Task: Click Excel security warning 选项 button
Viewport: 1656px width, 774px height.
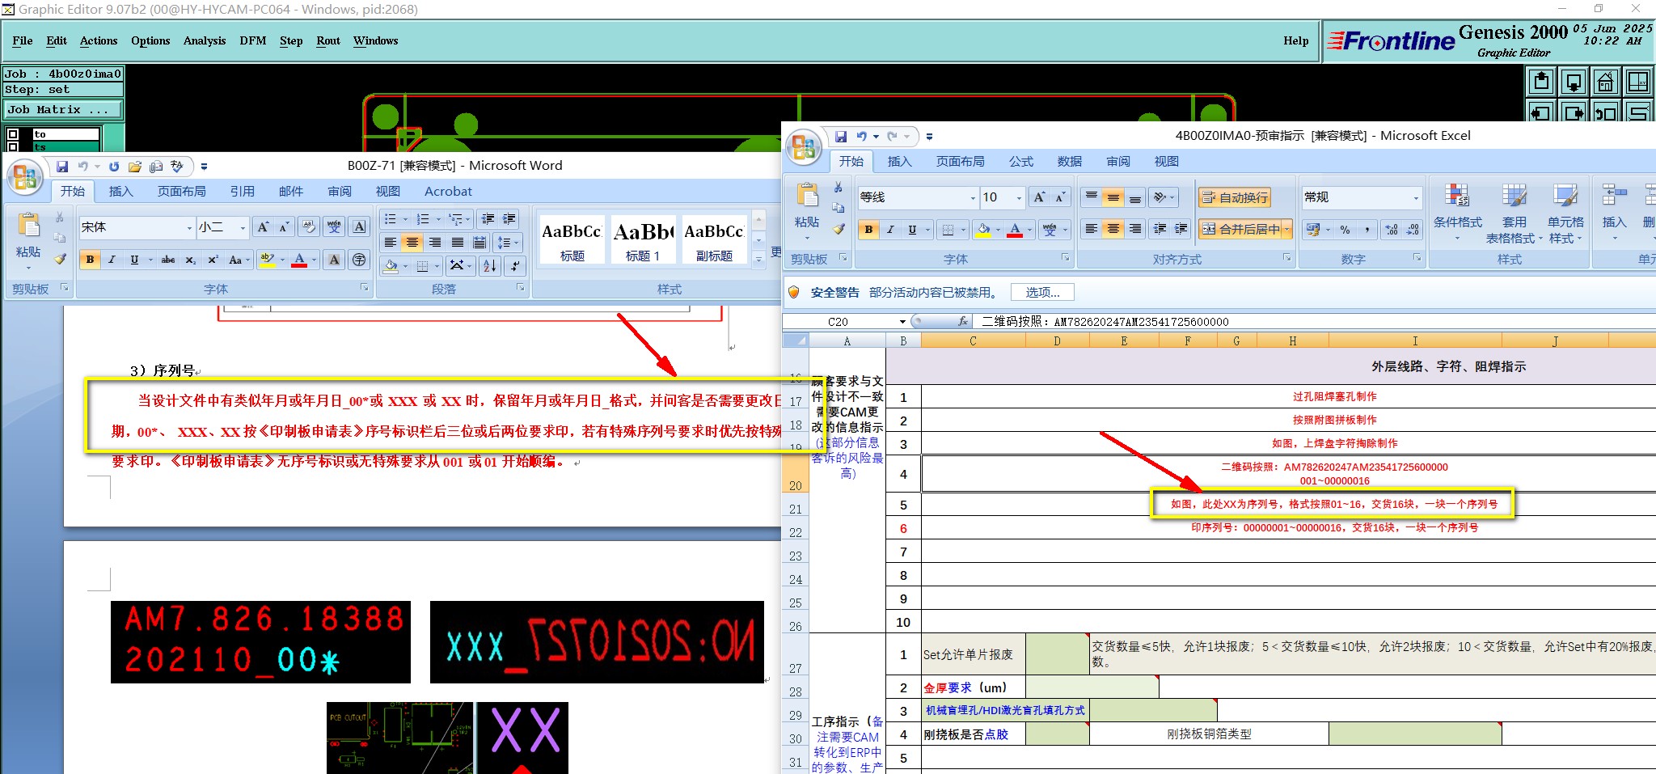Action: 1042,292
